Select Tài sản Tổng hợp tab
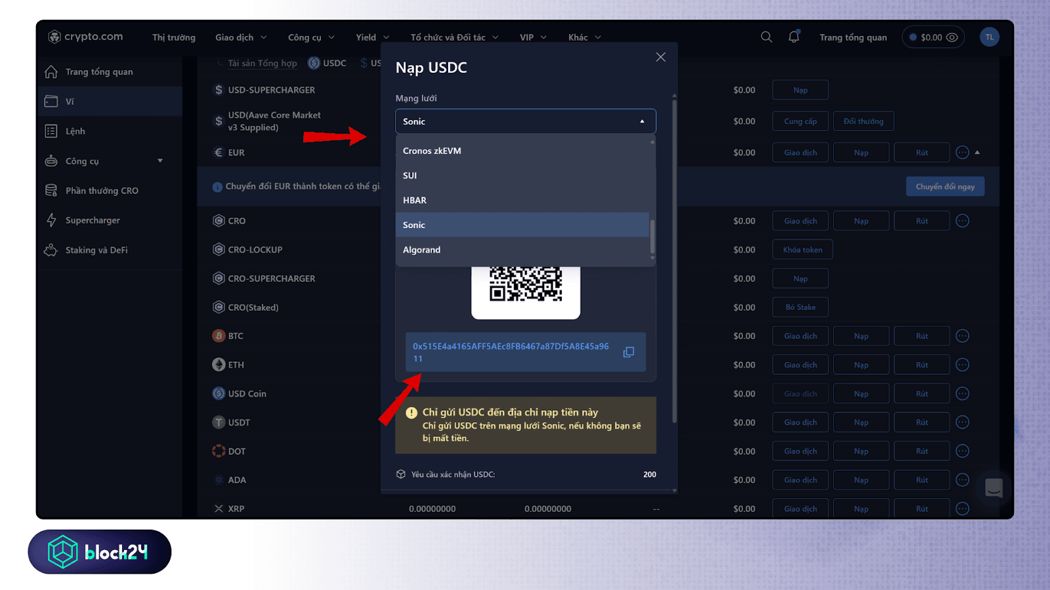Viewport: 1050px width, 590px height. click(x=262, y=63)
